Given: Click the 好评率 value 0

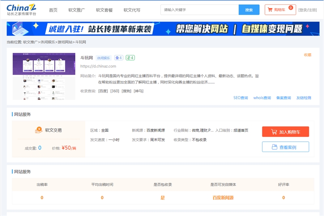Looking at the screenshot, I should click(283, 198).
